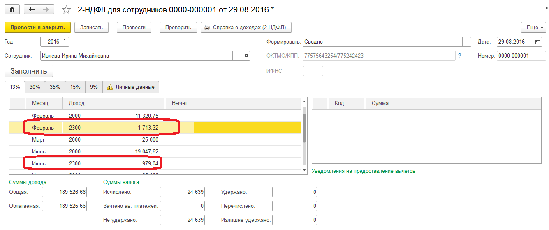Screen dimensions: 549x230
Task: Click Год input field 2016
Action: 51,42
